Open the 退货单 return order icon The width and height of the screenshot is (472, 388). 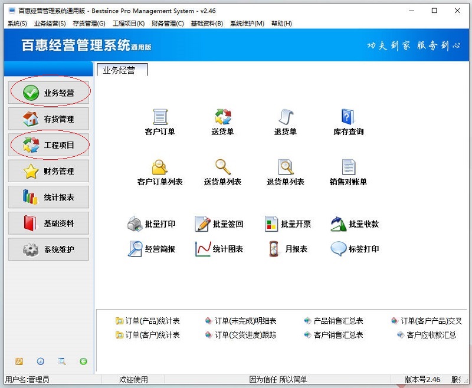(x=286, y=121)
